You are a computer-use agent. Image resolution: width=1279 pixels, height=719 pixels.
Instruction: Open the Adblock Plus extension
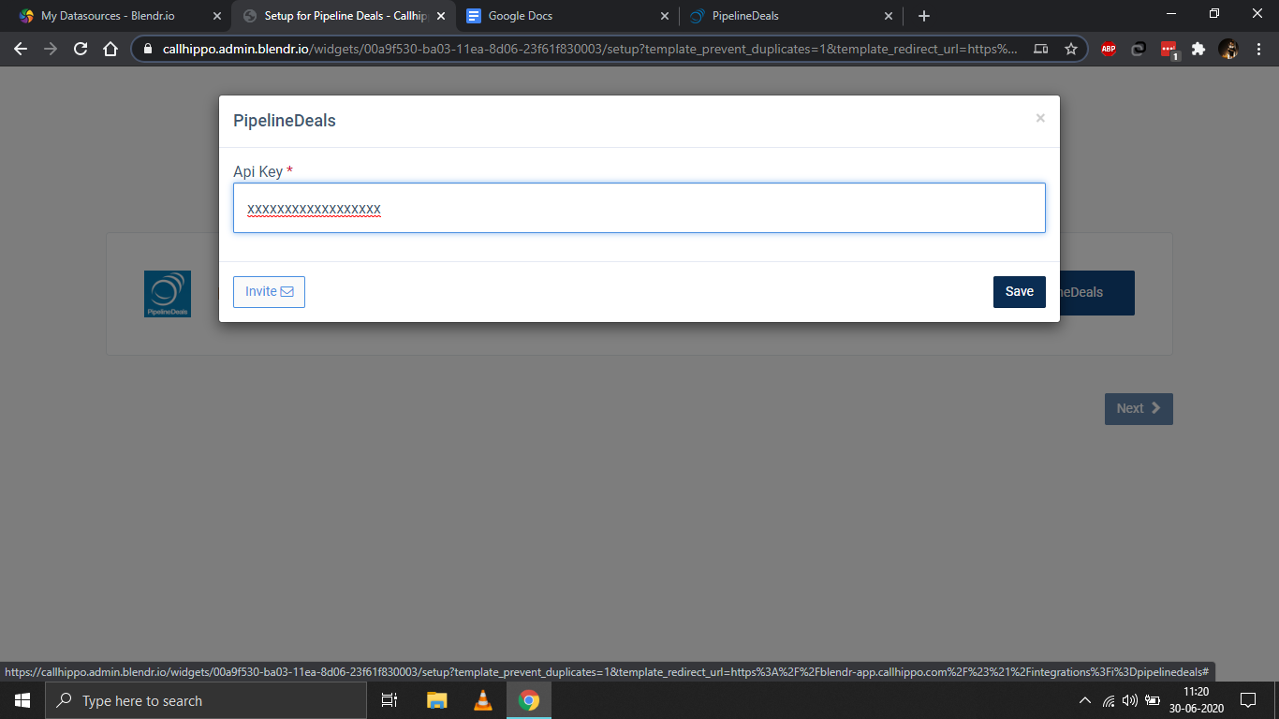[1109, 49]
